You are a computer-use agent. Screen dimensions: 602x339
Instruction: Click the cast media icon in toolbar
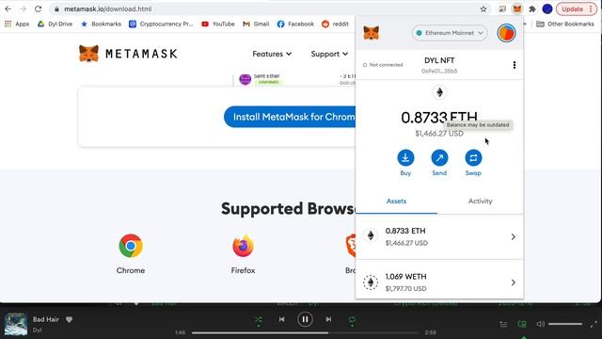coord(502,8)
